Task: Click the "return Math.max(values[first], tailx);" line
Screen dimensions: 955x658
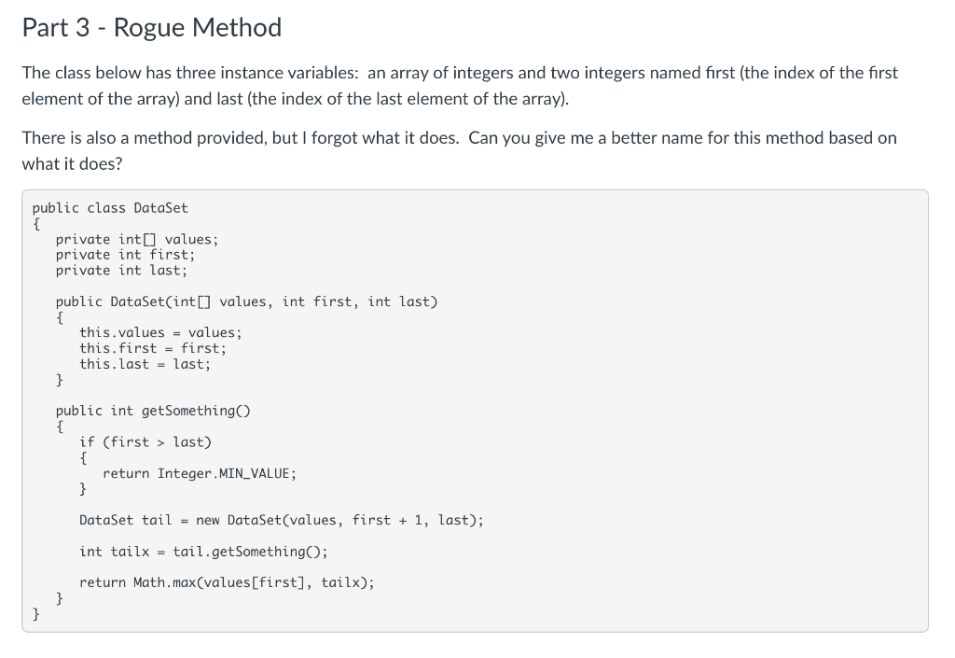Action: [228, 582]
